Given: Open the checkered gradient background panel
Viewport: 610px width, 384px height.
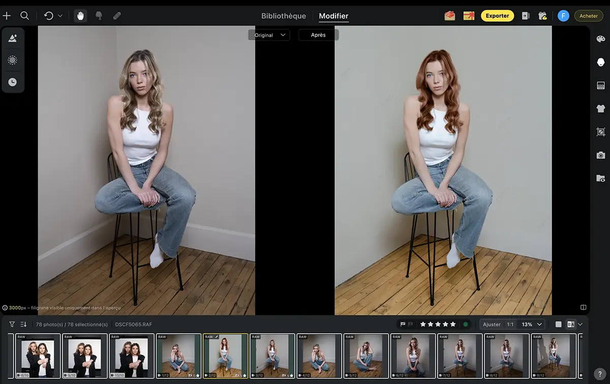Looking at the screenshot, I should 601,85.
